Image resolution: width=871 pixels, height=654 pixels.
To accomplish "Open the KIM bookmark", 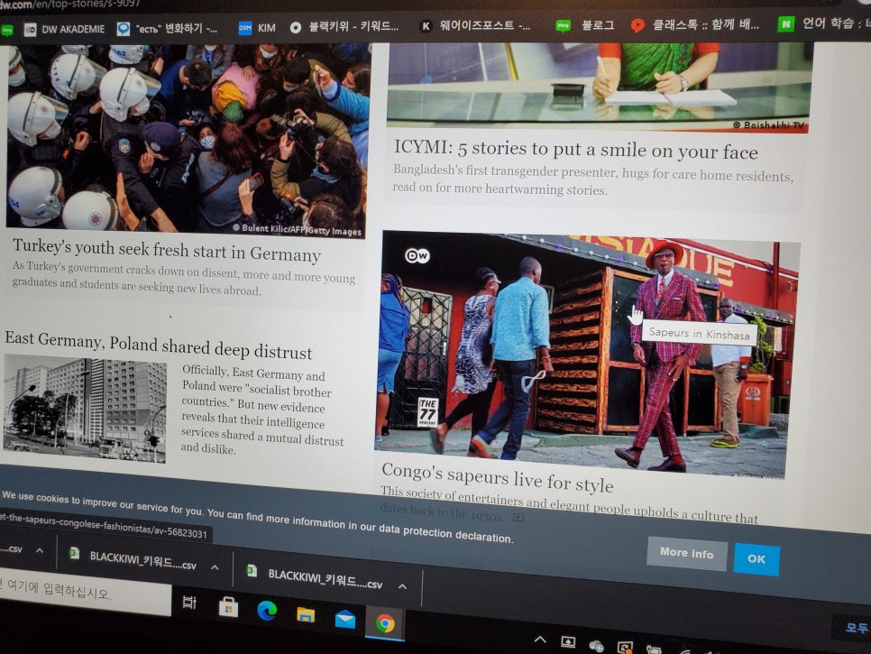I will (x=257, y=28).
